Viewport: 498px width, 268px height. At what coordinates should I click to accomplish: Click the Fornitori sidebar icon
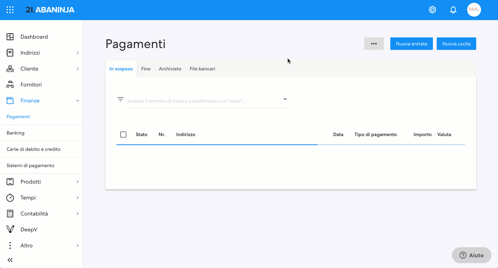point(10,85)
